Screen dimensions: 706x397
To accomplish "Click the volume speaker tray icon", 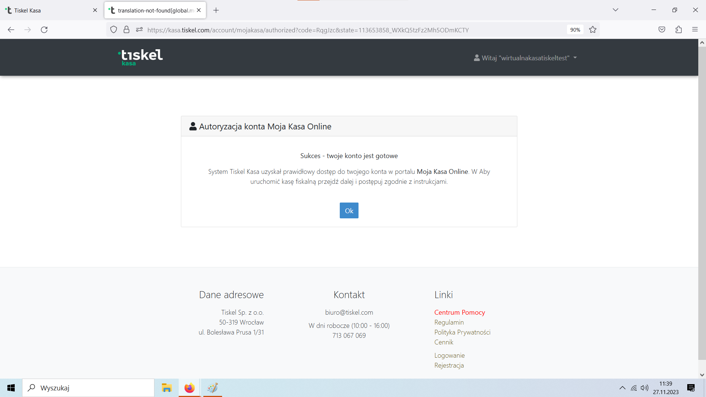I will coord(645,388).
